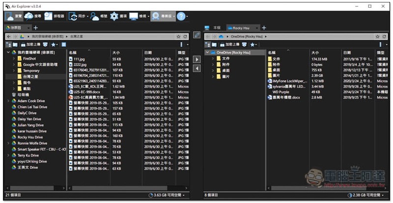Open the Sync (同步) dropdown arrow
This screenshot has width=393, height=203.
click(87, 17)
